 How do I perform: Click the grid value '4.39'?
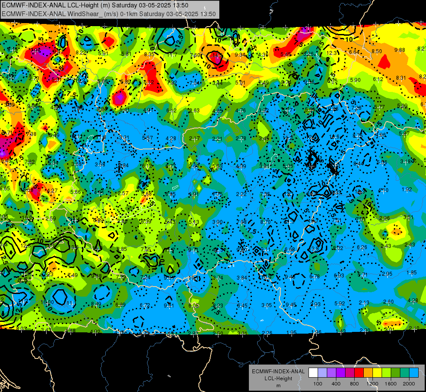(241, 166)
